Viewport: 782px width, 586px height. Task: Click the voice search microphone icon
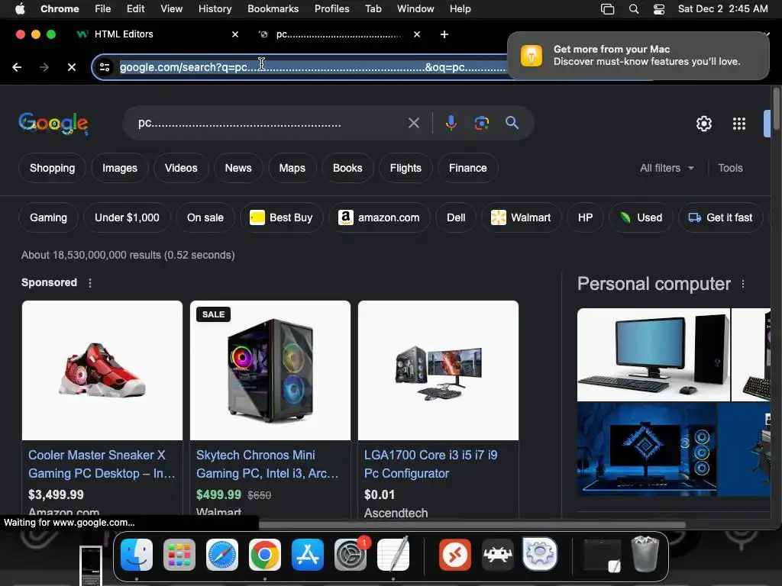click(451, 123)
